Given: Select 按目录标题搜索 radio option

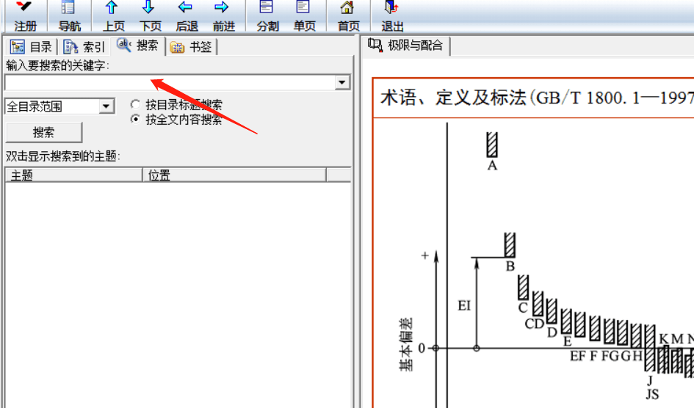Looking at the screenshot, I should (x=135, y=105).
